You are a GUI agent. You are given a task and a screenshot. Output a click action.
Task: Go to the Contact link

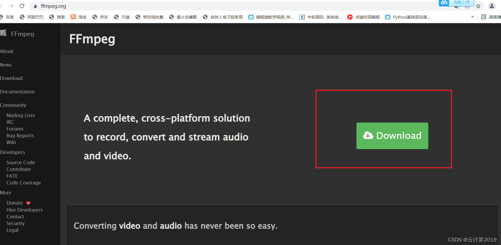15,216
